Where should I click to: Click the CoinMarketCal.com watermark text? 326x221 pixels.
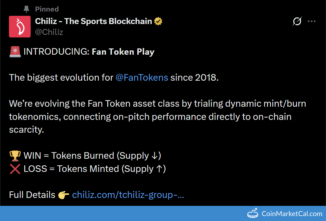(292, 214)
